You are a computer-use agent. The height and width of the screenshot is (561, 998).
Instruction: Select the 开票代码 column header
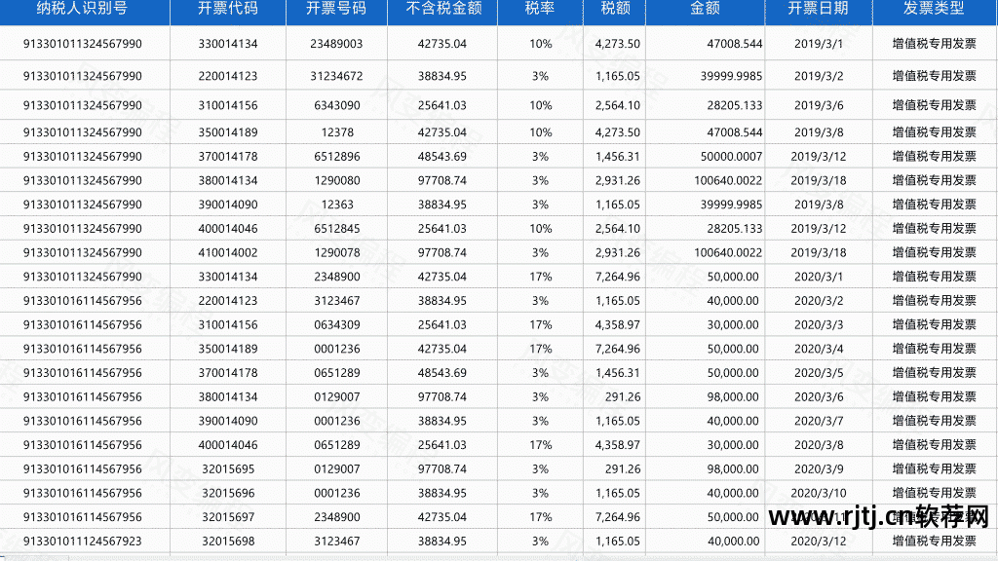tap(228, 8)
